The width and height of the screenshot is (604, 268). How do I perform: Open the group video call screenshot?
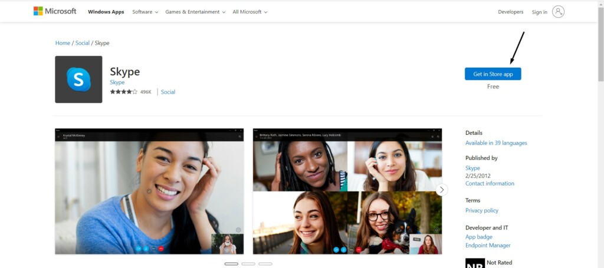347,191
